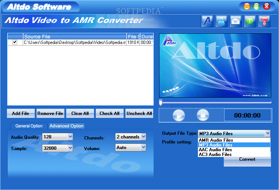Click the preview seek slider handle
279x190 pixels.
(x=161, y=103)
